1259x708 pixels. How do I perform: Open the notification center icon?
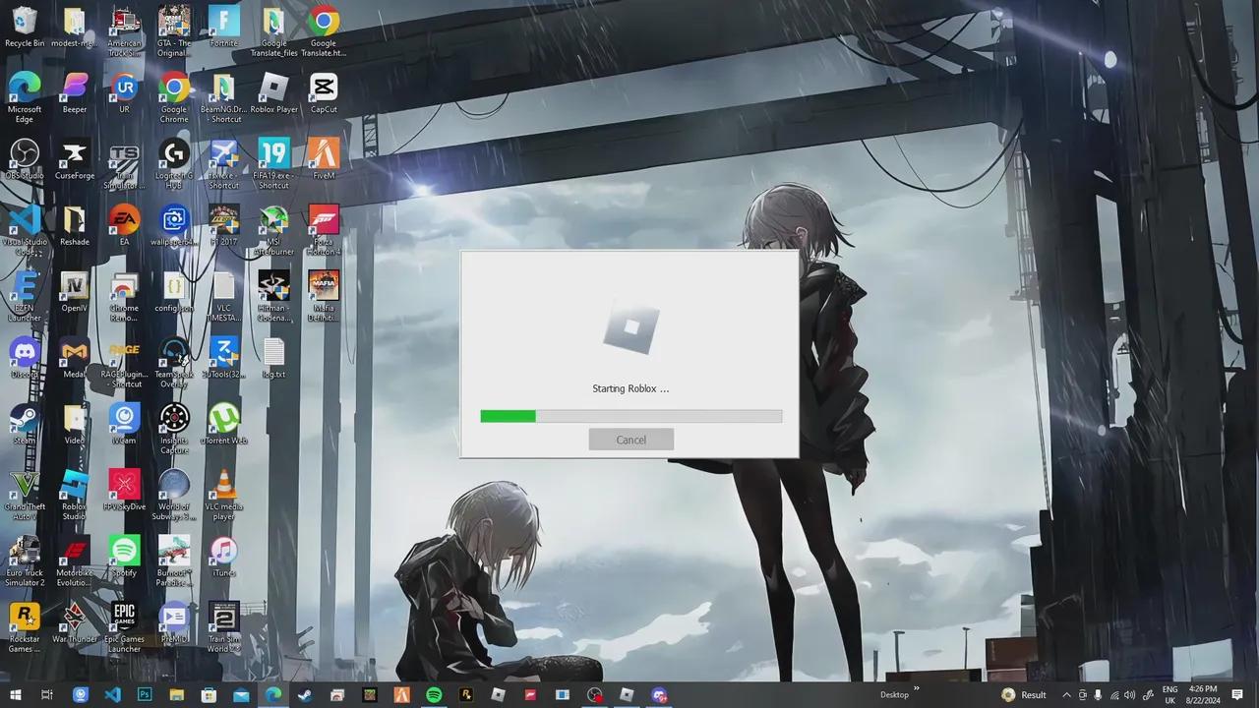coord(1237,695)
